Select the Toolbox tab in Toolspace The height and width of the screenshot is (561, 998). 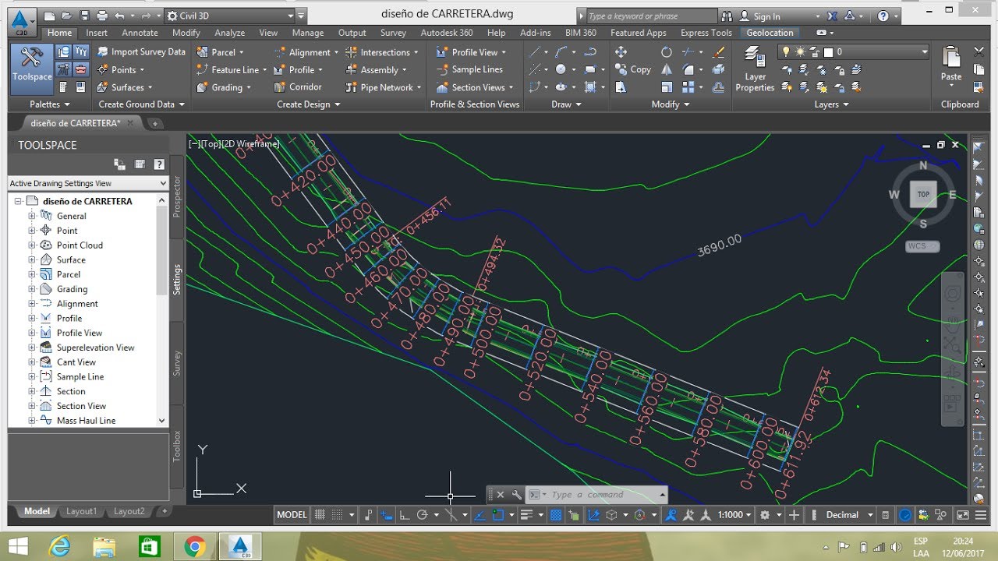pyautogui.click(x=177, y=446)
